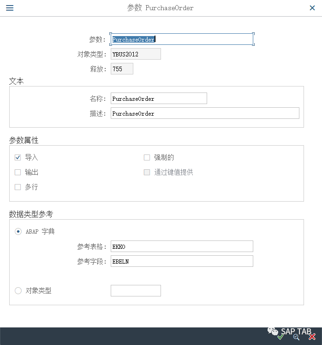The height and width of the screenshot is (345, 322).
Task: Open the hamburger menu at top left
Action: pyautogui.click(x=10, y=8)
